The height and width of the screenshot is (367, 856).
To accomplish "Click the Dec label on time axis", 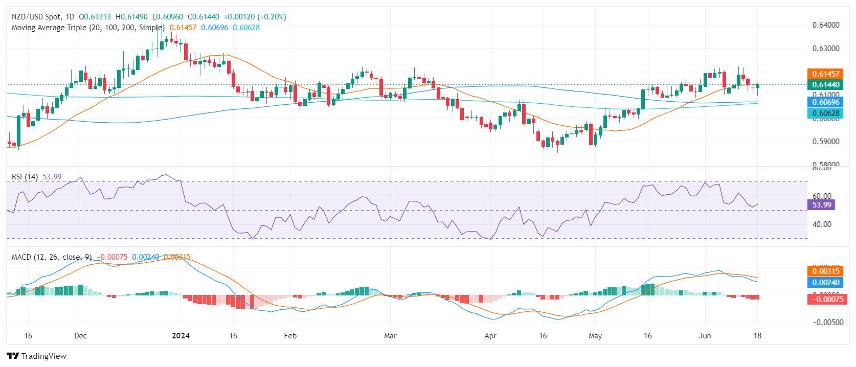I will coord(80,336).
